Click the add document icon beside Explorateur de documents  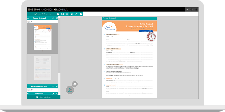tap(58, 14)
